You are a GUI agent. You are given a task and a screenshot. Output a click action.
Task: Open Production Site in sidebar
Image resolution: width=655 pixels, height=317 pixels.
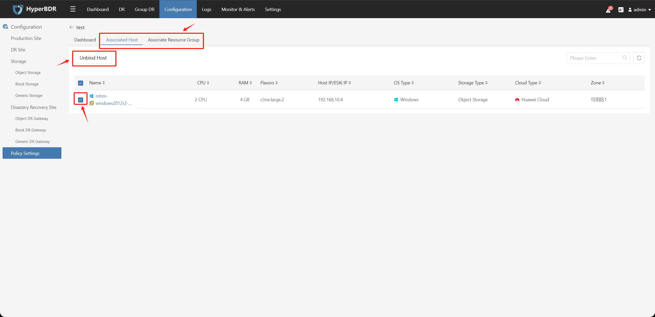pyautogui.click(x=26, y=38)
